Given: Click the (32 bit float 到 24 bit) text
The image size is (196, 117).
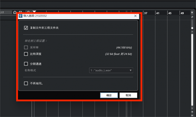Looking at the screenshot, I should pos(118,54).
